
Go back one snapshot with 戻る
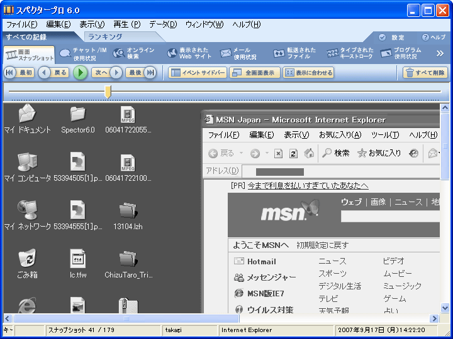point(53,72)
